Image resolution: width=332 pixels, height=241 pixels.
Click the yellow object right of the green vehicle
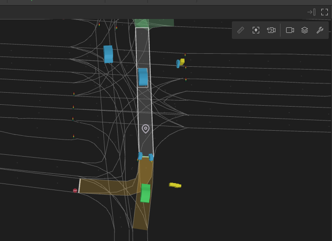click(x=175, y=185)
